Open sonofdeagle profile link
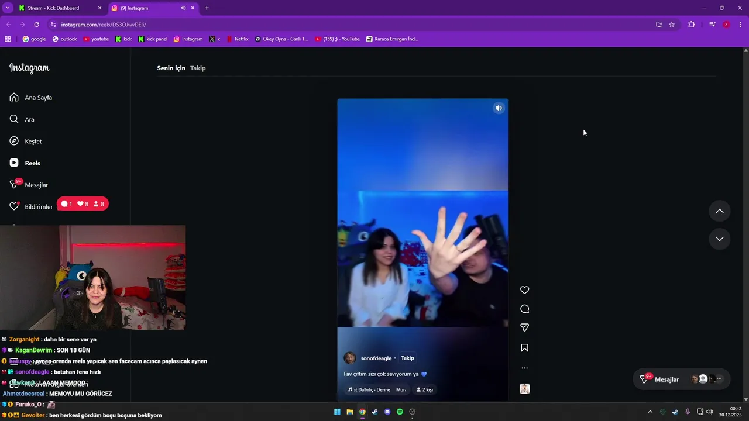 [x=376, y=358]
